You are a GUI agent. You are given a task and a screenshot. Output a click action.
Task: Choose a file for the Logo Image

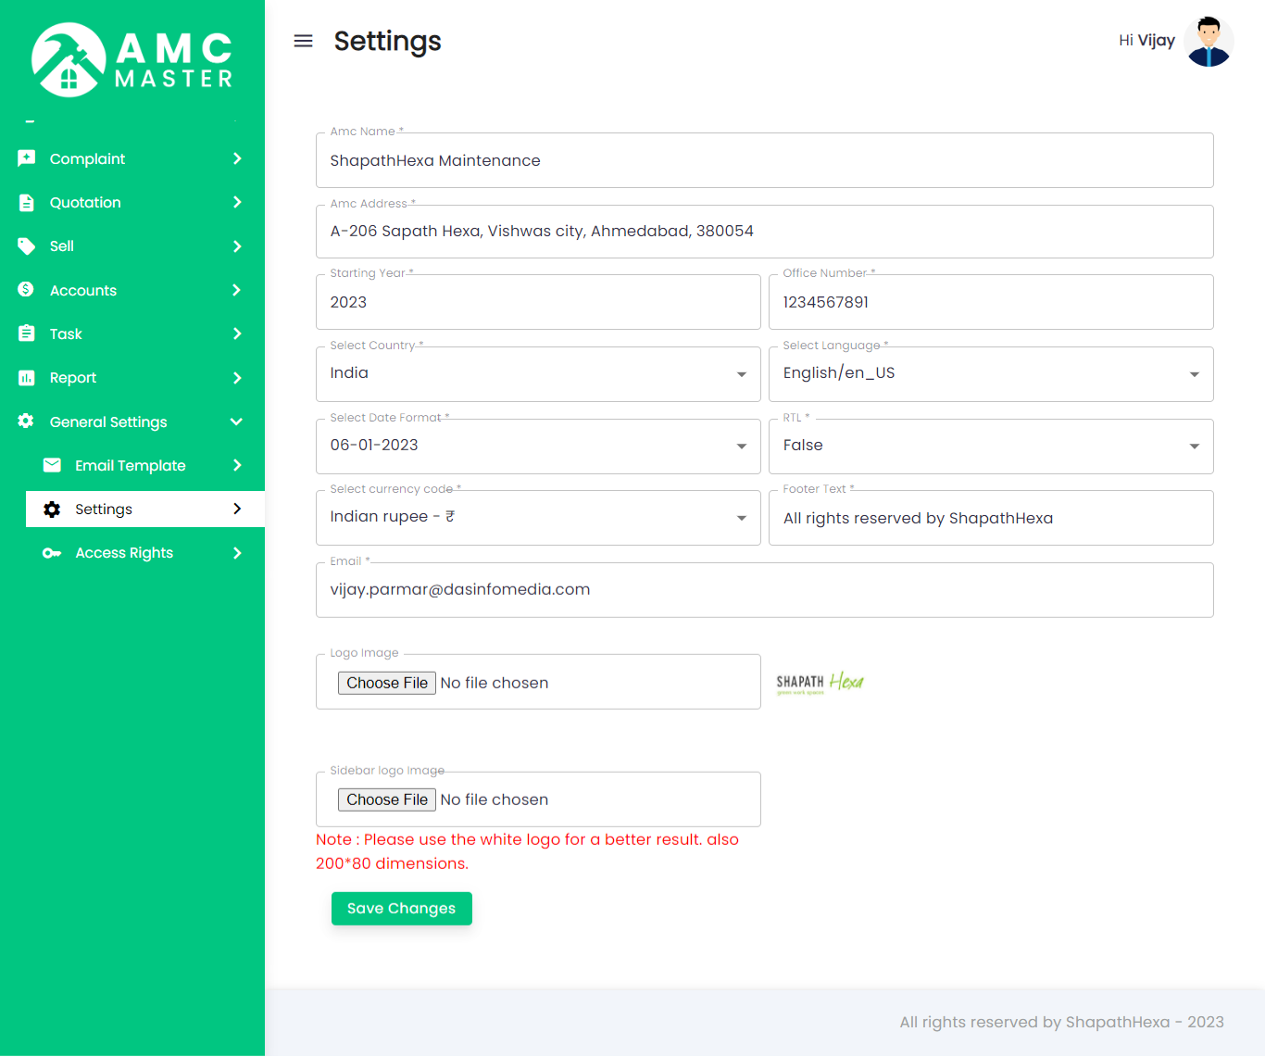[386, 683]
